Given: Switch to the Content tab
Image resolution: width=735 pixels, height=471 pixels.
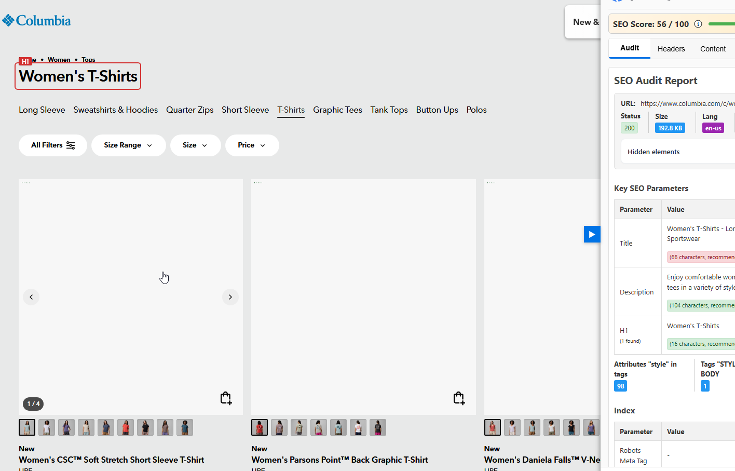Looking at the screenshot, I should coord(713,49).
